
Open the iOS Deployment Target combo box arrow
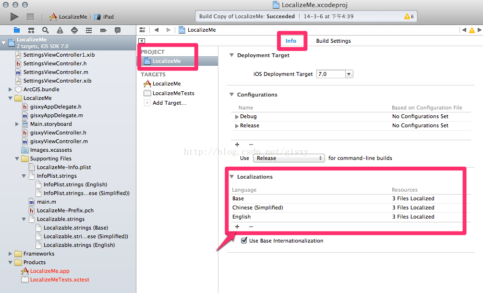(349, 74)
